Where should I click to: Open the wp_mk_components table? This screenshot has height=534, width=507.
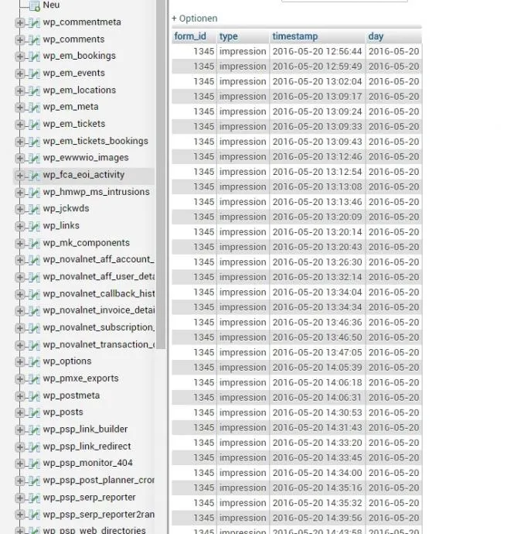click(x=87, y=243)
